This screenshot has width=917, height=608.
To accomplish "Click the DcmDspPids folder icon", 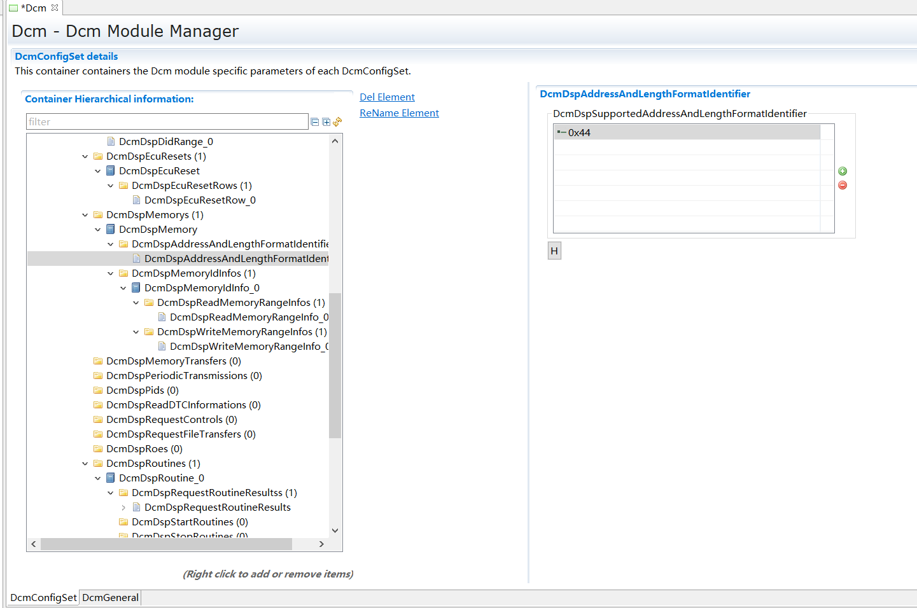I will (98, 390).
